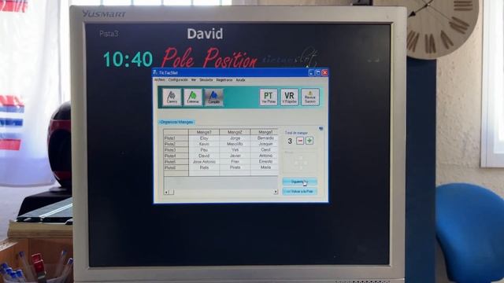Click the third right-side toolbar button
Screen dimensions: 504x283
tap(310, 97)
